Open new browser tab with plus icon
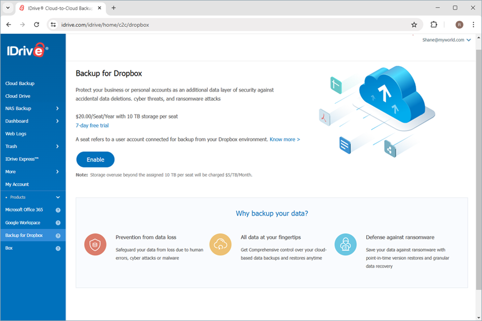Image resolution: width=482 pixels, height=321 pixels. coord(114,8)
